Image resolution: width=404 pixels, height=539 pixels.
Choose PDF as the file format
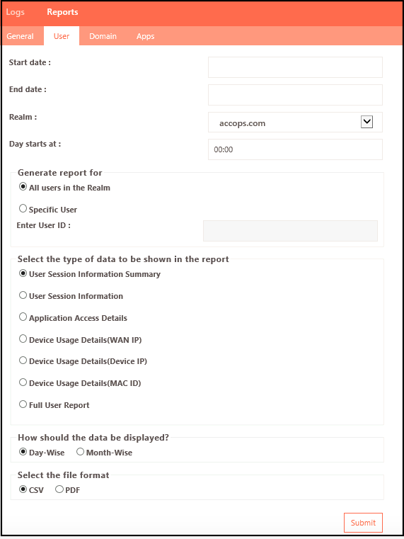click(59, 489)
